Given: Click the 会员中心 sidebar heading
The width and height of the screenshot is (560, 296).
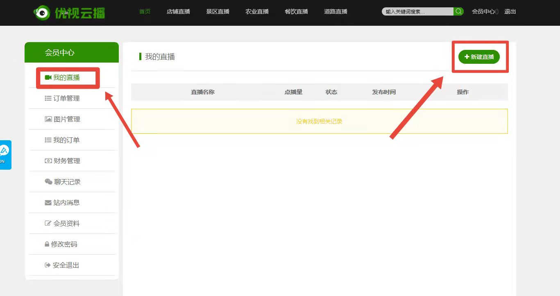Looking at the screenshot, I should pyautogui.click(x=60, y=52).
